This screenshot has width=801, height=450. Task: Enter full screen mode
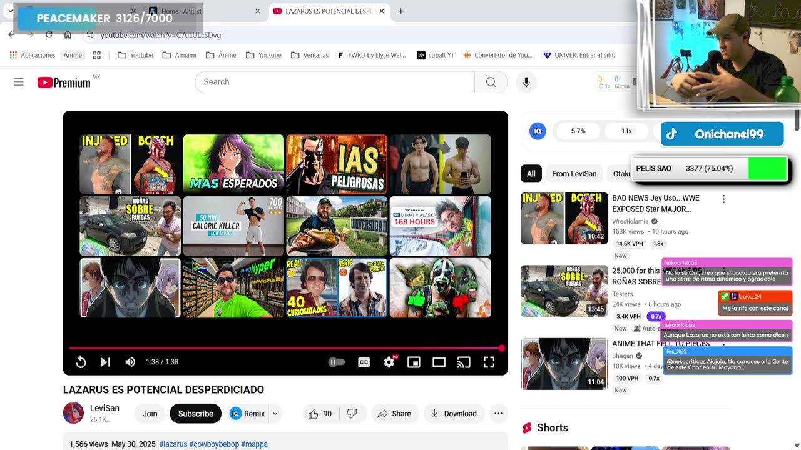[x=489, y=362]
